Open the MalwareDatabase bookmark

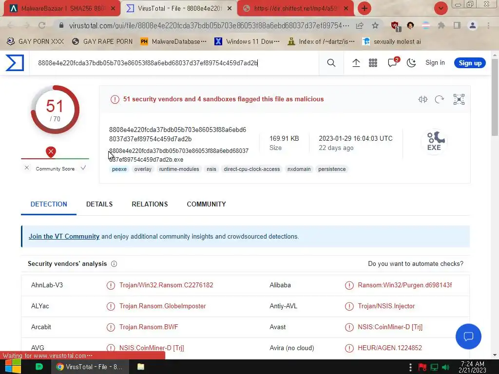[x=173, y=41]
